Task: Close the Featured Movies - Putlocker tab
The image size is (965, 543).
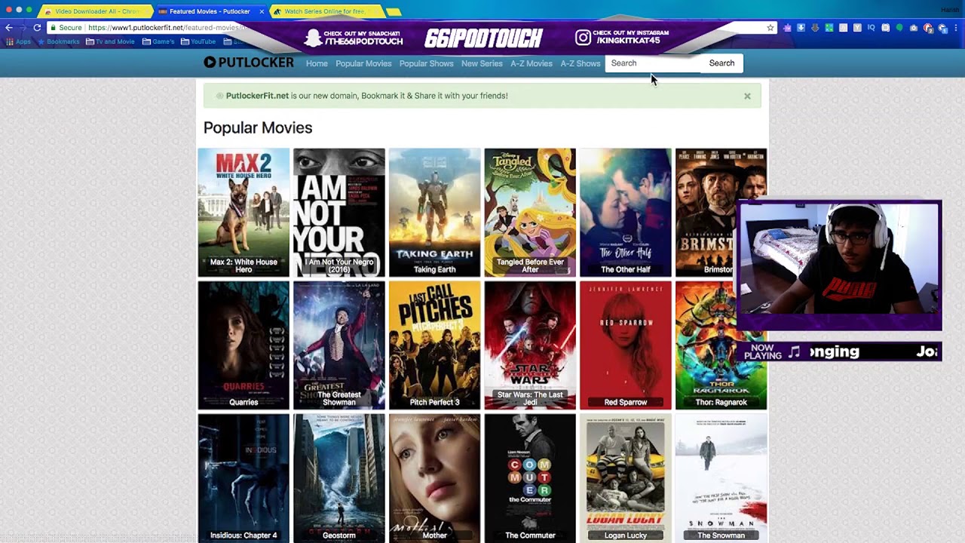Action: [262, 11]
